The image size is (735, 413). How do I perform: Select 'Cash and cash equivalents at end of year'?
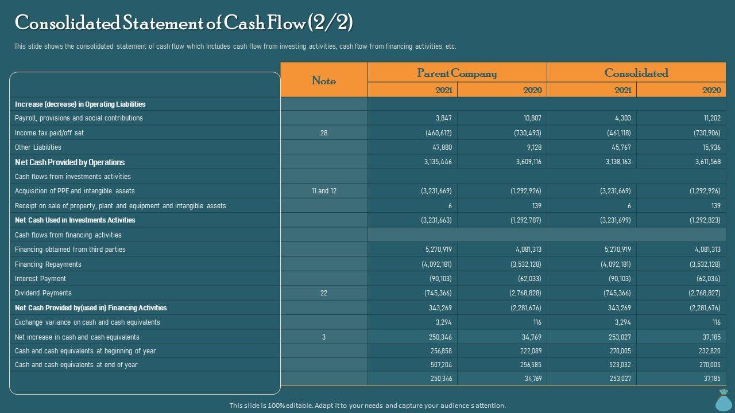tap(76, 365)
